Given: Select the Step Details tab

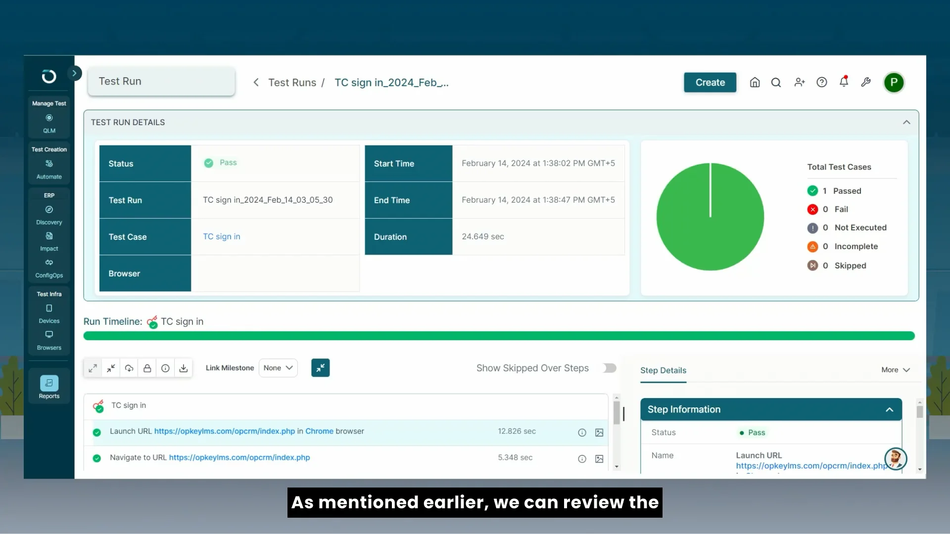Looking at the screenshot, I should click(663, 370).
